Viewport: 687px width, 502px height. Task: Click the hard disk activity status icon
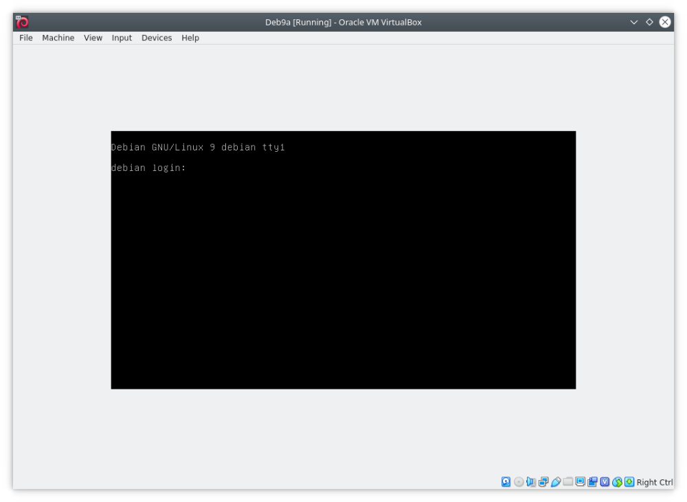point(506,482)
